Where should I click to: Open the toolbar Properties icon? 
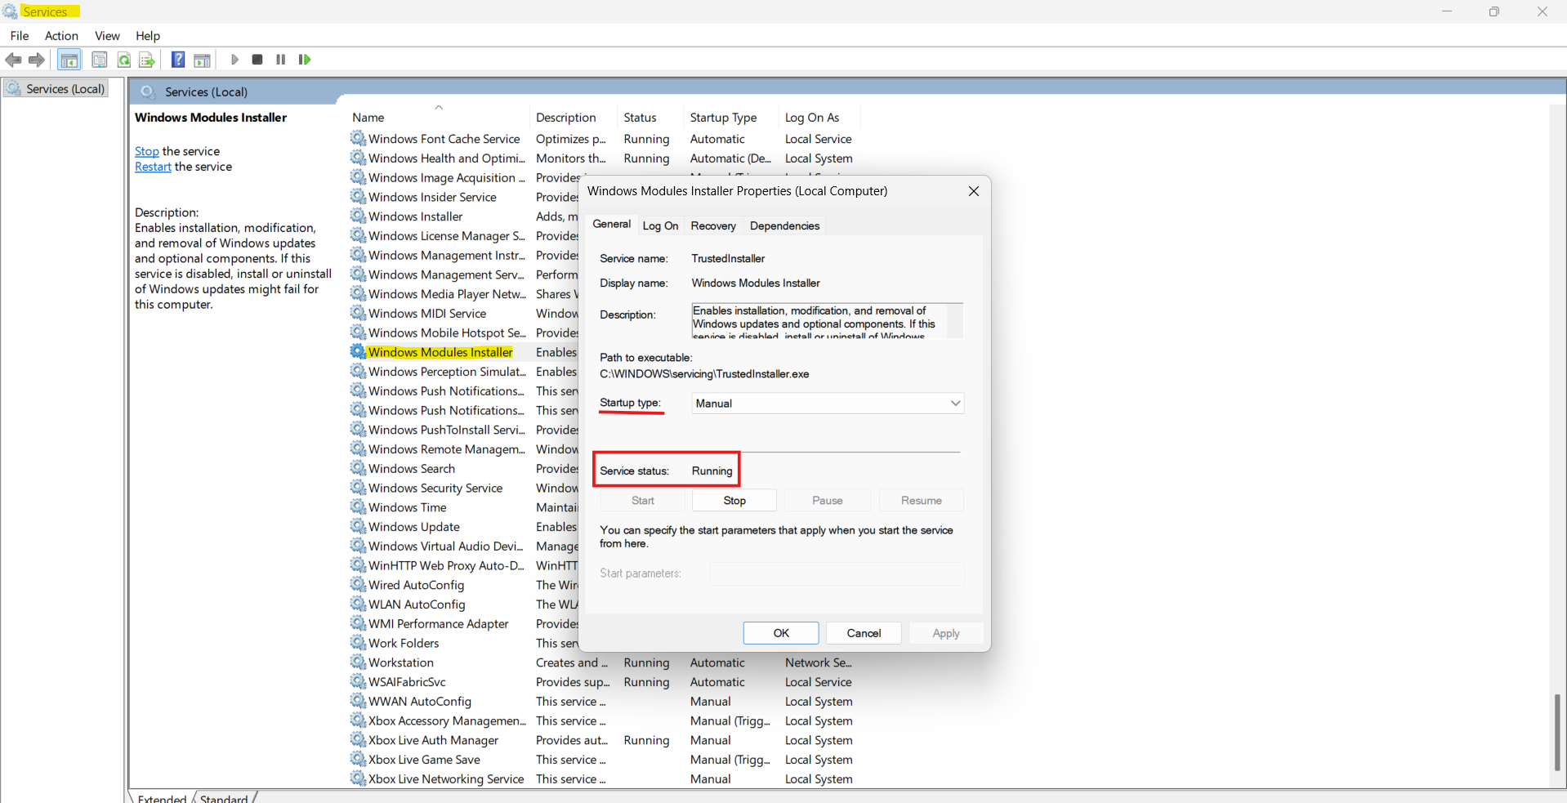[99, 60]
